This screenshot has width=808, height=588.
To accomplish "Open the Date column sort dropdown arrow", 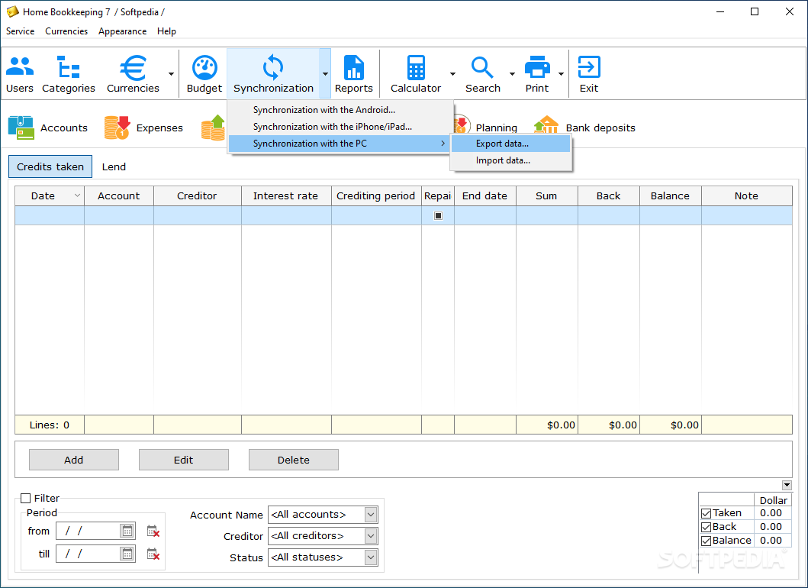I will [x=77, y=195].
